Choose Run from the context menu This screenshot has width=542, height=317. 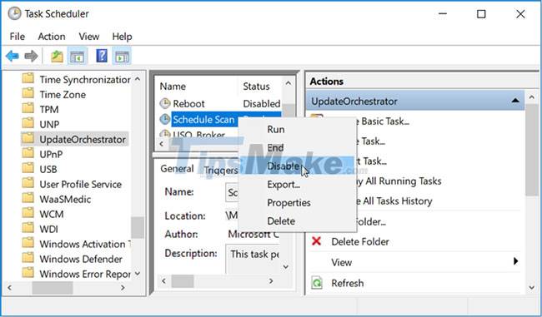298,129
